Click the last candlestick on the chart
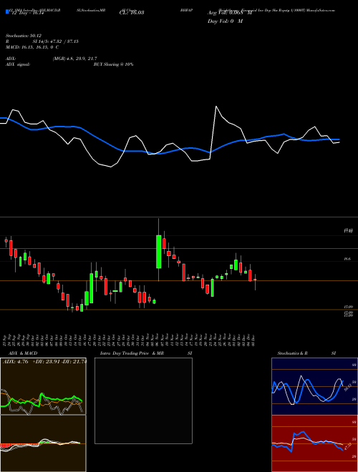 (x=255, y=280)
